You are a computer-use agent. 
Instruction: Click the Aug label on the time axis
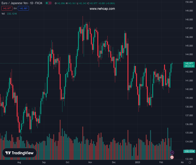(x=19, y=163)
